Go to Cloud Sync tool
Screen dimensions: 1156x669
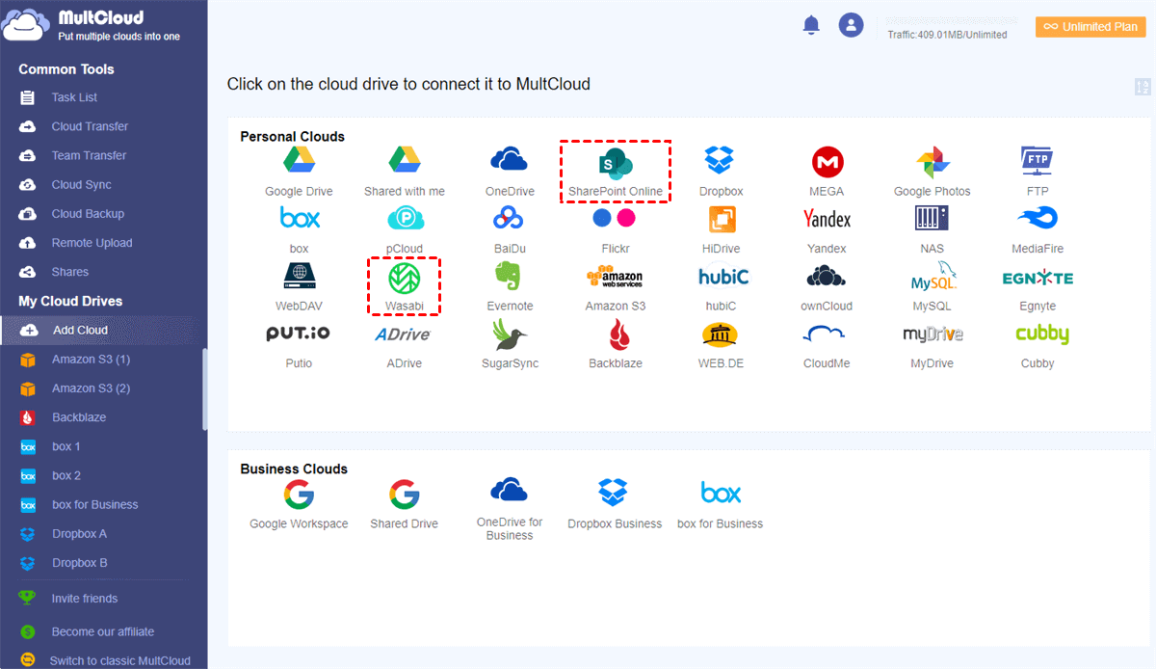coord(81,184)
